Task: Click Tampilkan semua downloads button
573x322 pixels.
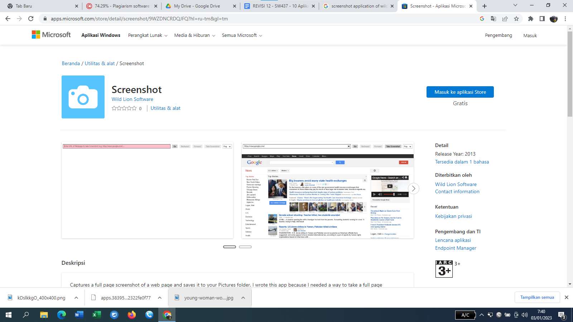Action: [537, 297]
